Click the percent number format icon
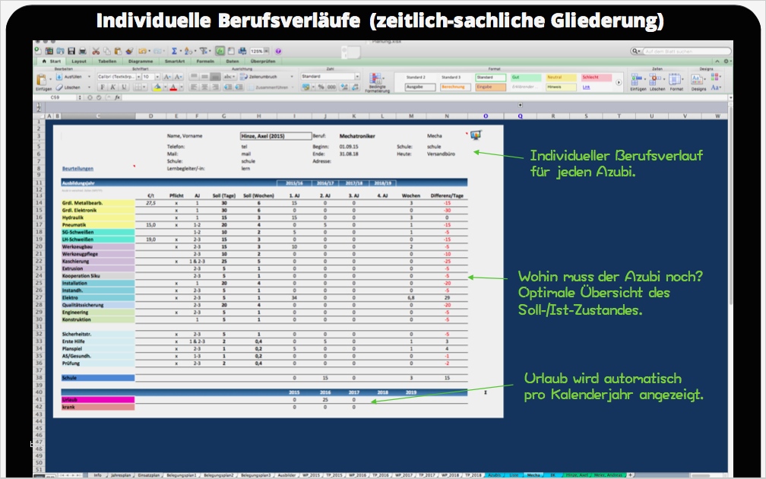766x479 pixels. coord(320,86)
